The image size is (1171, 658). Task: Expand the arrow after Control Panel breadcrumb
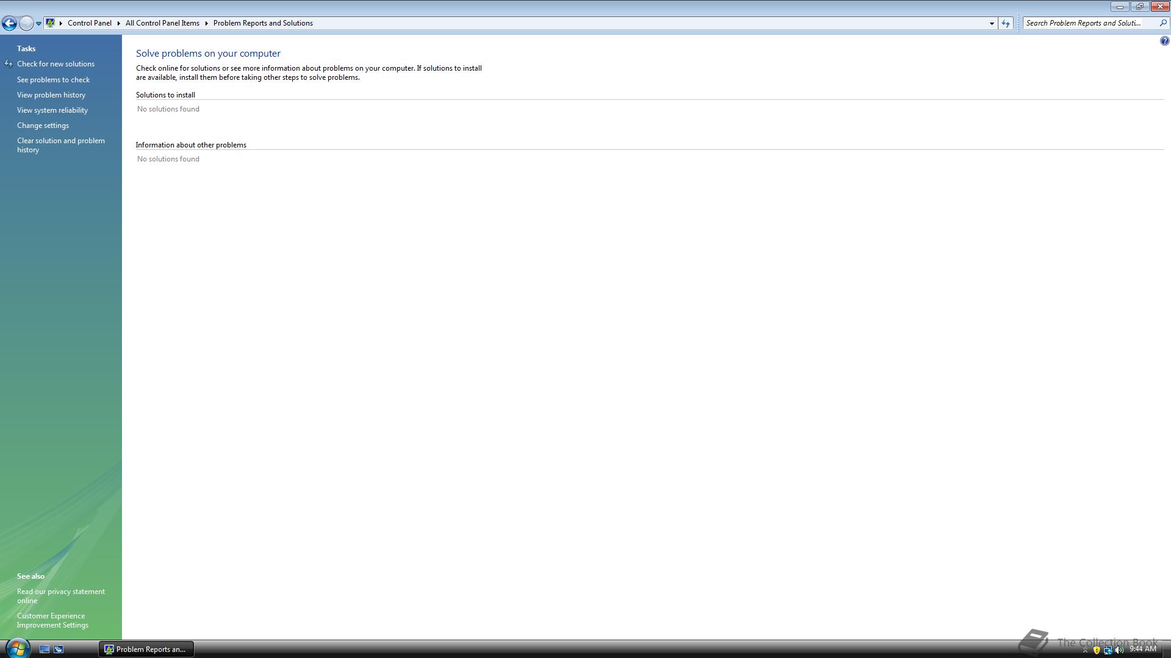click(x=119, y=23)
